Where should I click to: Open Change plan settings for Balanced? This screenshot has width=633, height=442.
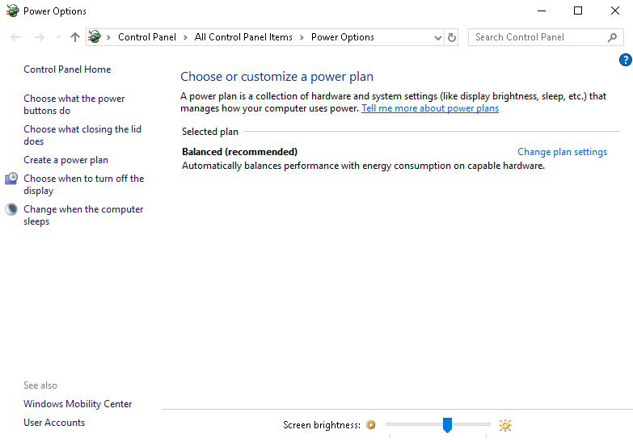pos(562,152)
